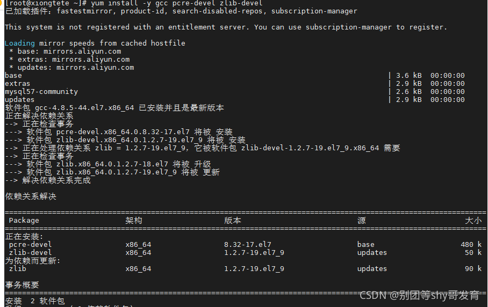Click the '源' column header
Viewport: 488px width, 307px height.
click(362, 221)
